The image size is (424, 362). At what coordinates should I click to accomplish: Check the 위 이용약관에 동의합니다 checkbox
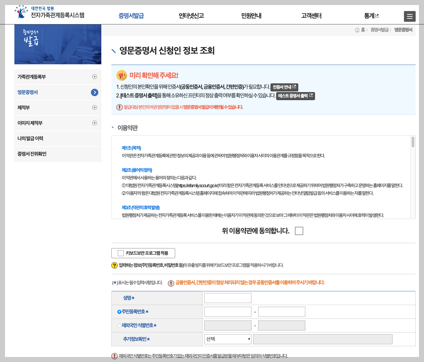[299, 231]
